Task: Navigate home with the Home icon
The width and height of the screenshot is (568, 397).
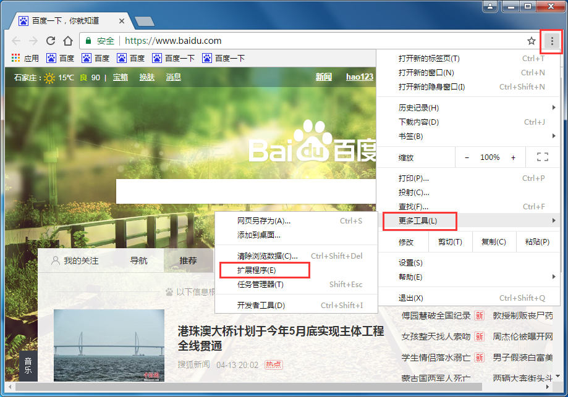Action: click(x=67, y=41)
